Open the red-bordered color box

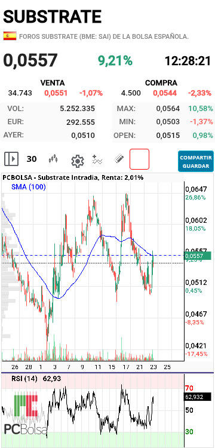[139, 159]
